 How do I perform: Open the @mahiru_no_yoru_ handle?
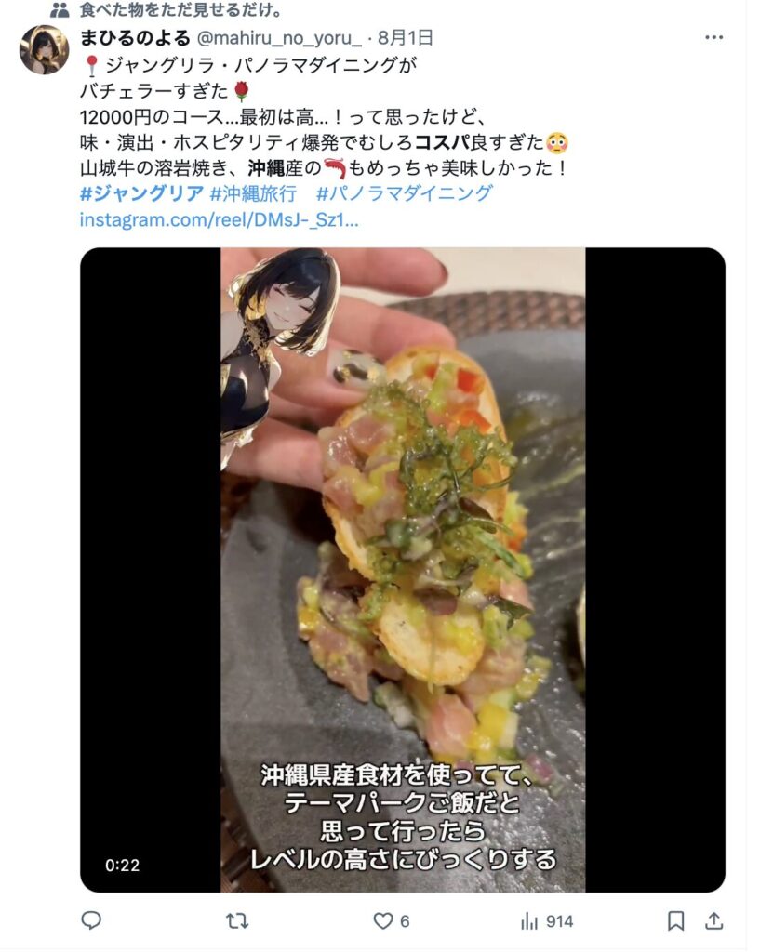(279, 37)
